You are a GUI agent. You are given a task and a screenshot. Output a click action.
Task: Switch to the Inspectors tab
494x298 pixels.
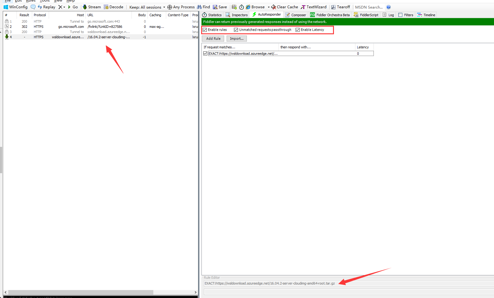tap(236, 15)
